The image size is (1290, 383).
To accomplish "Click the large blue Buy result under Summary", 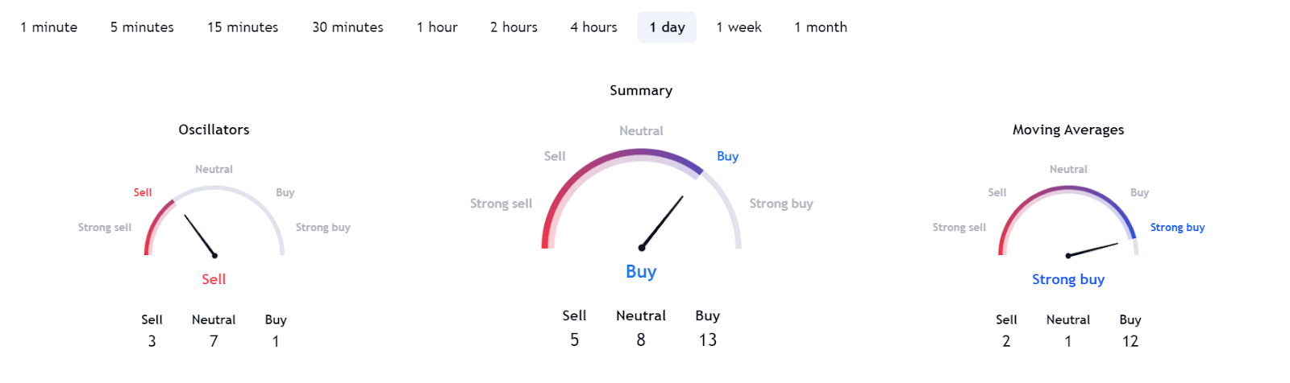I will [x=641, y=272].
